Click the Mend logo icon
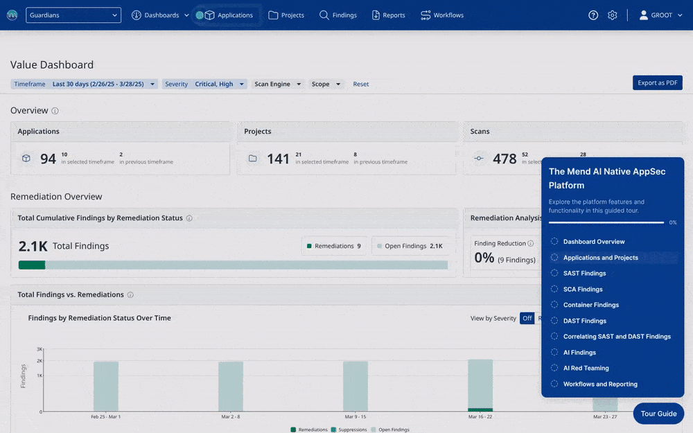Screen dimensions: 693x433 click(12, 15)
